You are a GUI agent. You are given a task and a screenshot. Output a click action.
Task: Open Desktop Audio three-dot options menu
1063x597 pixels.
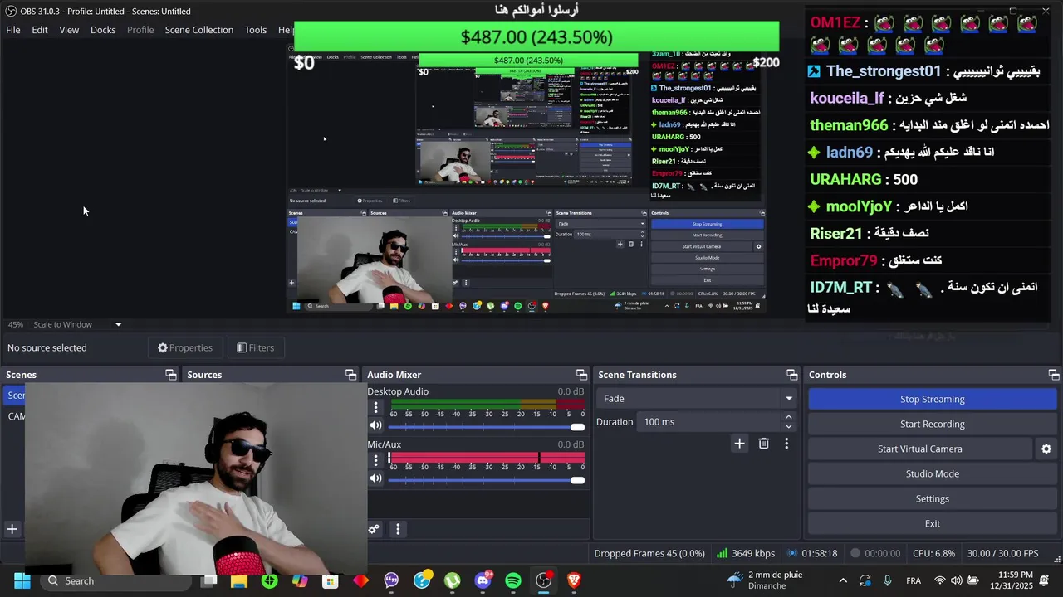coord(375,407)
